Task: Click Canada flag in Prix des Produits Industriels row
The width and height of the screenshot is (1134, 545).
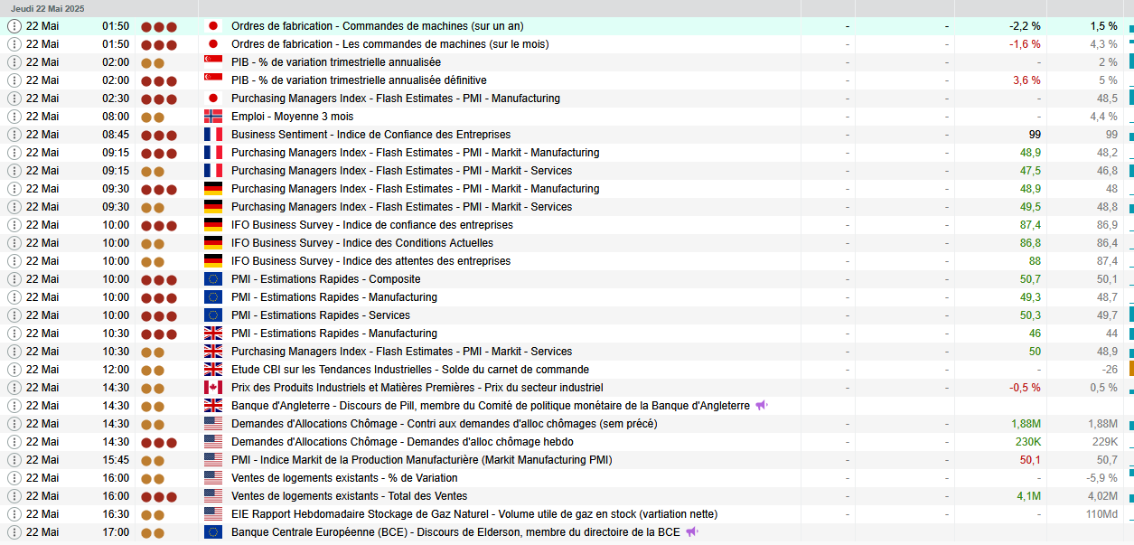Action: tap(213, 388)
